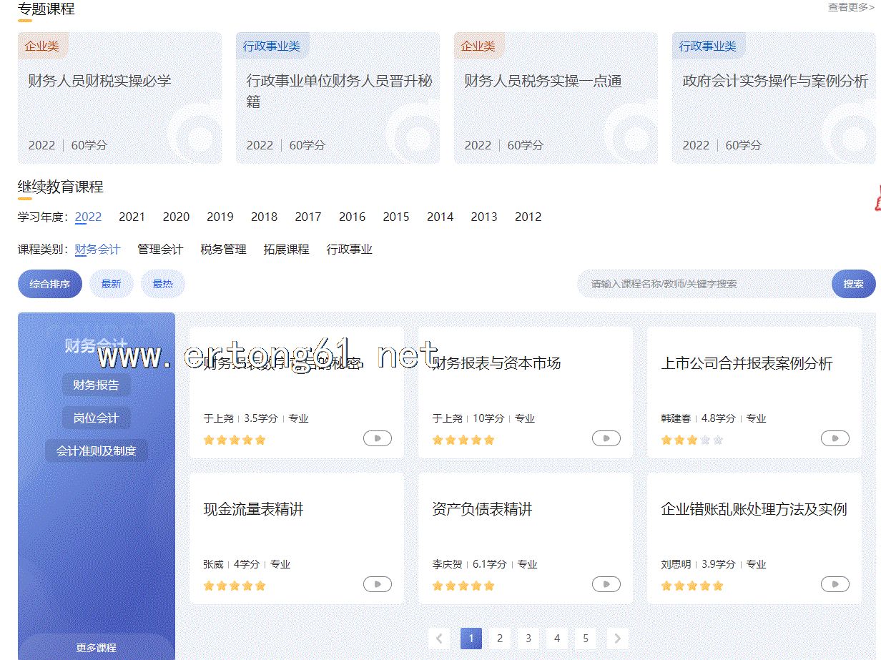The height and width of the screenshot is (660, 881).
Task: Open 查看更多 for special topic courses
Action: [x=850, y=7]
